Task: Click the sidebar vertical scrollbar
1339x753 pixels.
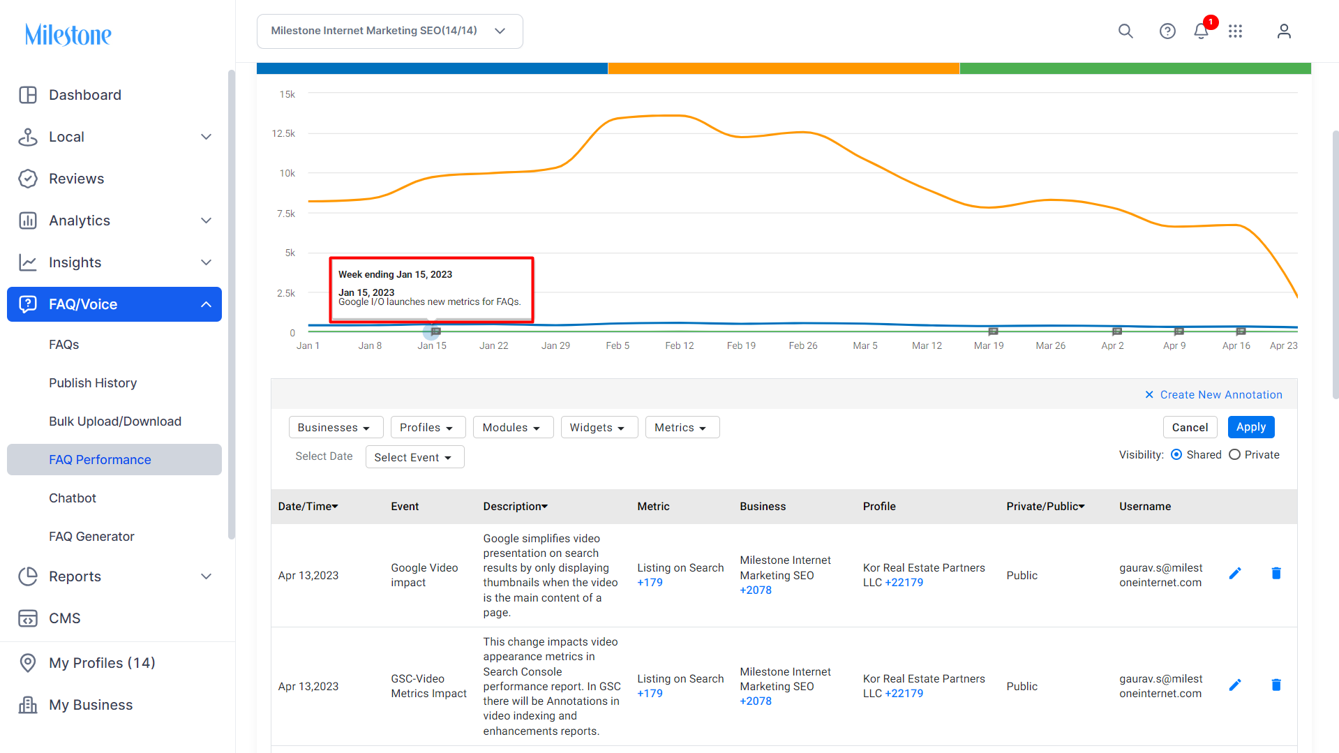Action: (231, 304)
